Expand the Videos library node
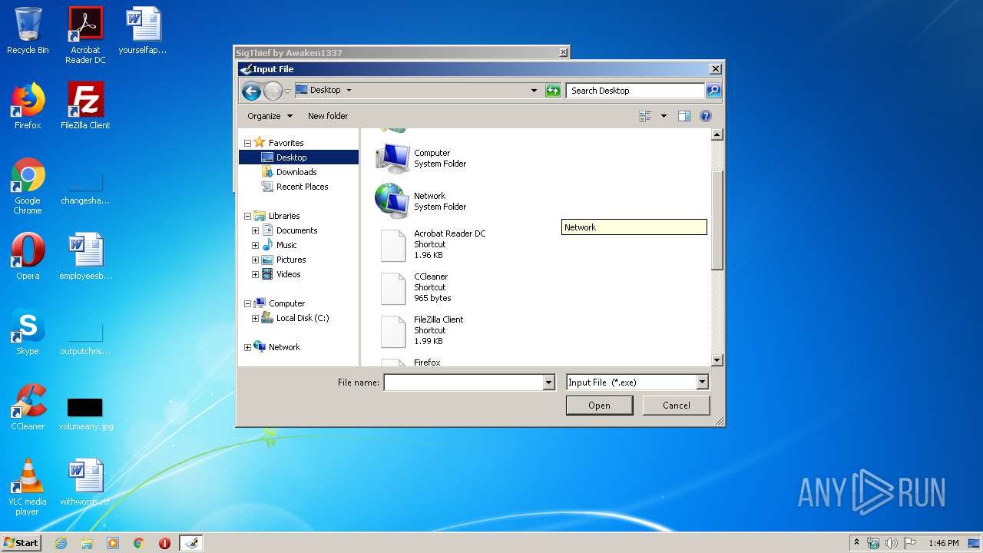This screenshot has height=553, width=983. [x=255, y=274]
